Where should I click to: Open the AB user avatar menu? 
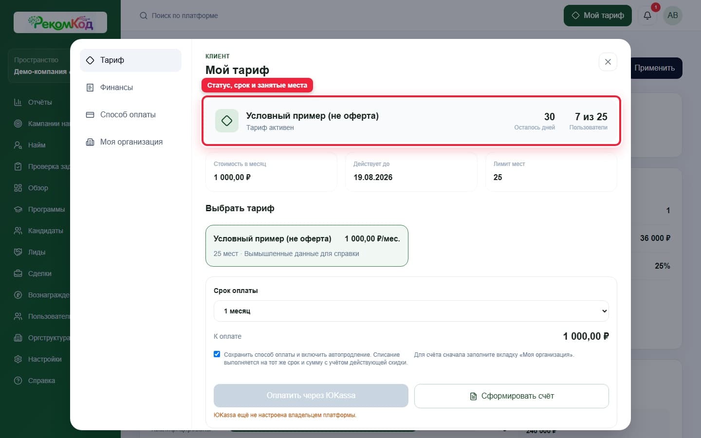[x=673, y=16]
